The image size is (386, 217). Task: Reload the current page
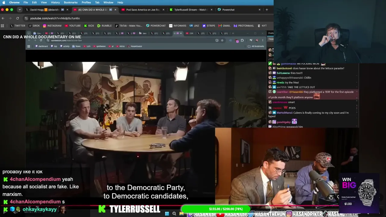tap(17, 18)
